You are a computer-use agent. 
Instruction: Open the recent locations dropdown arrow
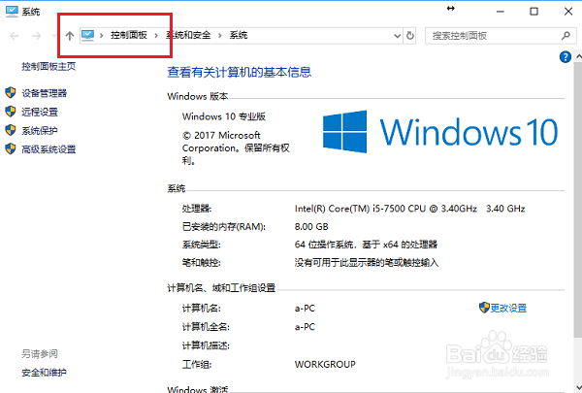(54, 36)
